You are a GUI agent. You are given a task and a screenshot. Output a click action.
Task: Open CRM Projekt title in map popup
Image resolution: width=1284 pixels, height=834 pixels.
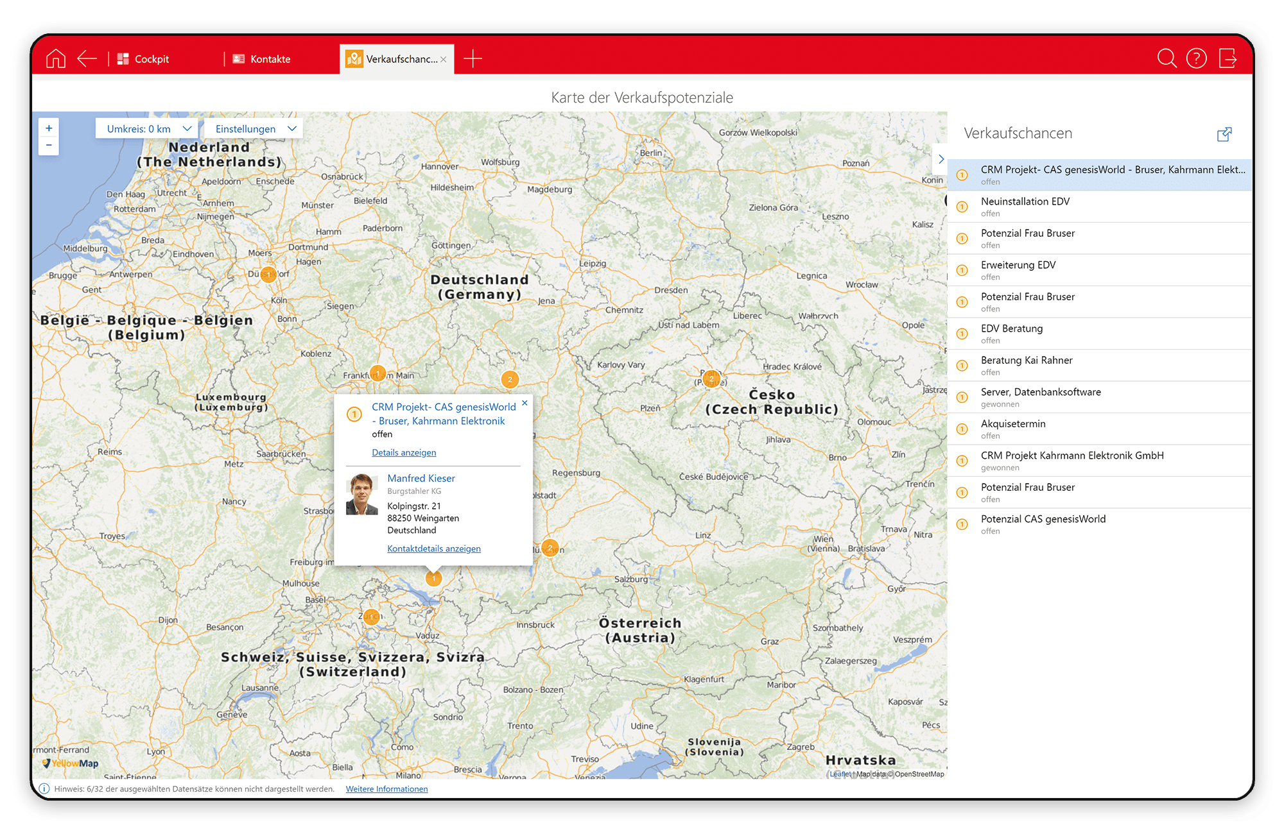coord(444,414)
